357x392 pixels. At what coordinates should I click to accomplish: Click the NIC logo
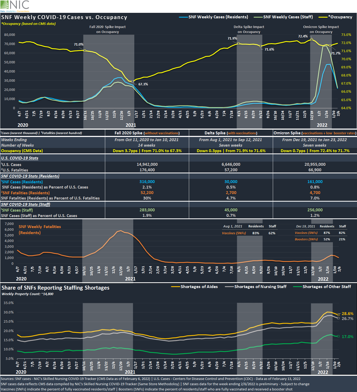(x=15, y=6)
